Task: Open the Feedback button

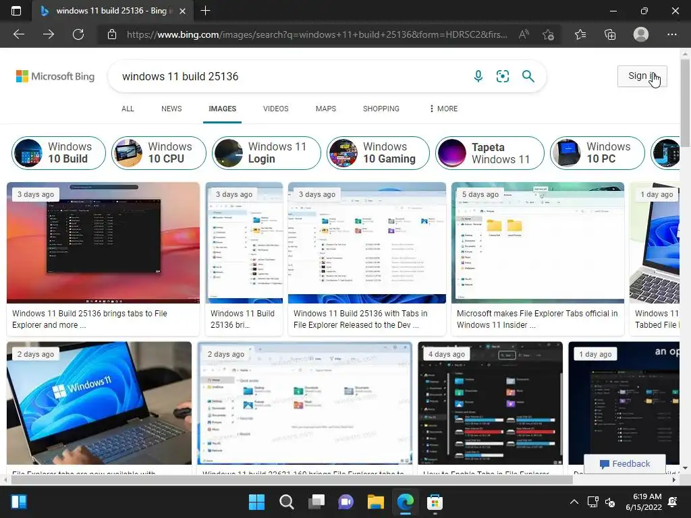Action: tap(624, 464)
